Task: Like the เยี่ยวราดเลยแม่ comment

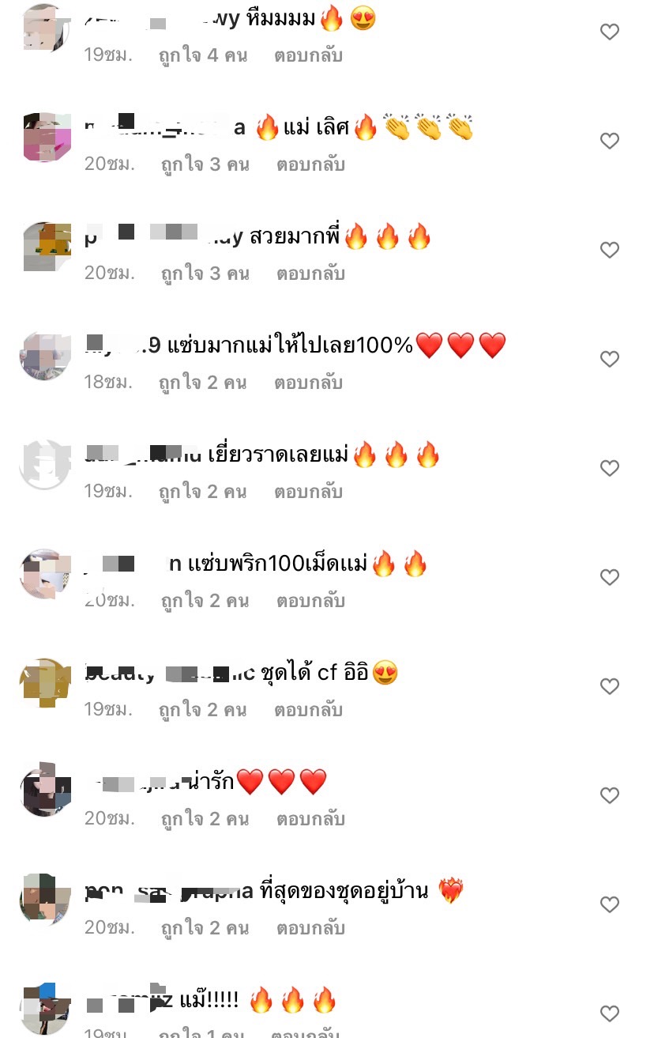Action: 609,469
